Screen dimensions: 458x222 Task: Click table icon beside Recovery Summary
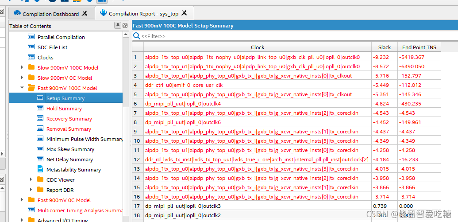click(40, 118)
